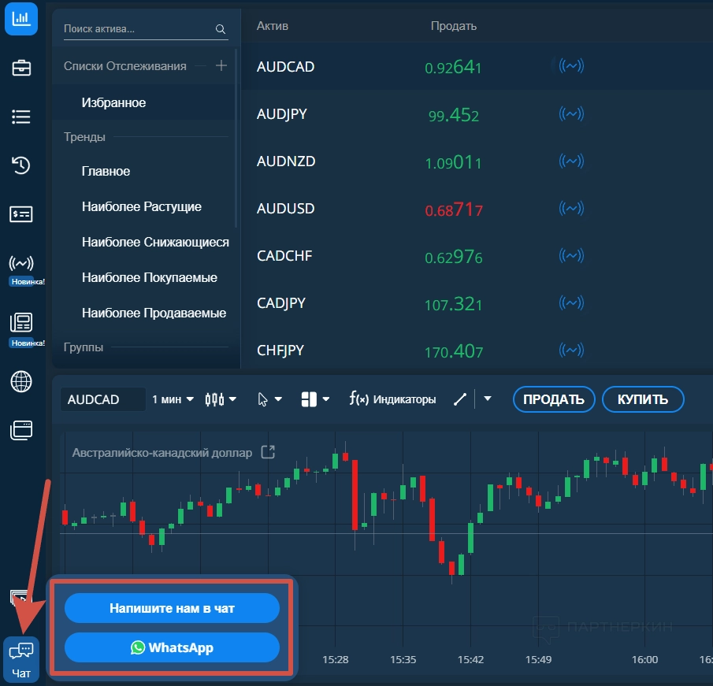Select the CHFJPY asset row
The image size is (713, 686).
click(477, 348)
